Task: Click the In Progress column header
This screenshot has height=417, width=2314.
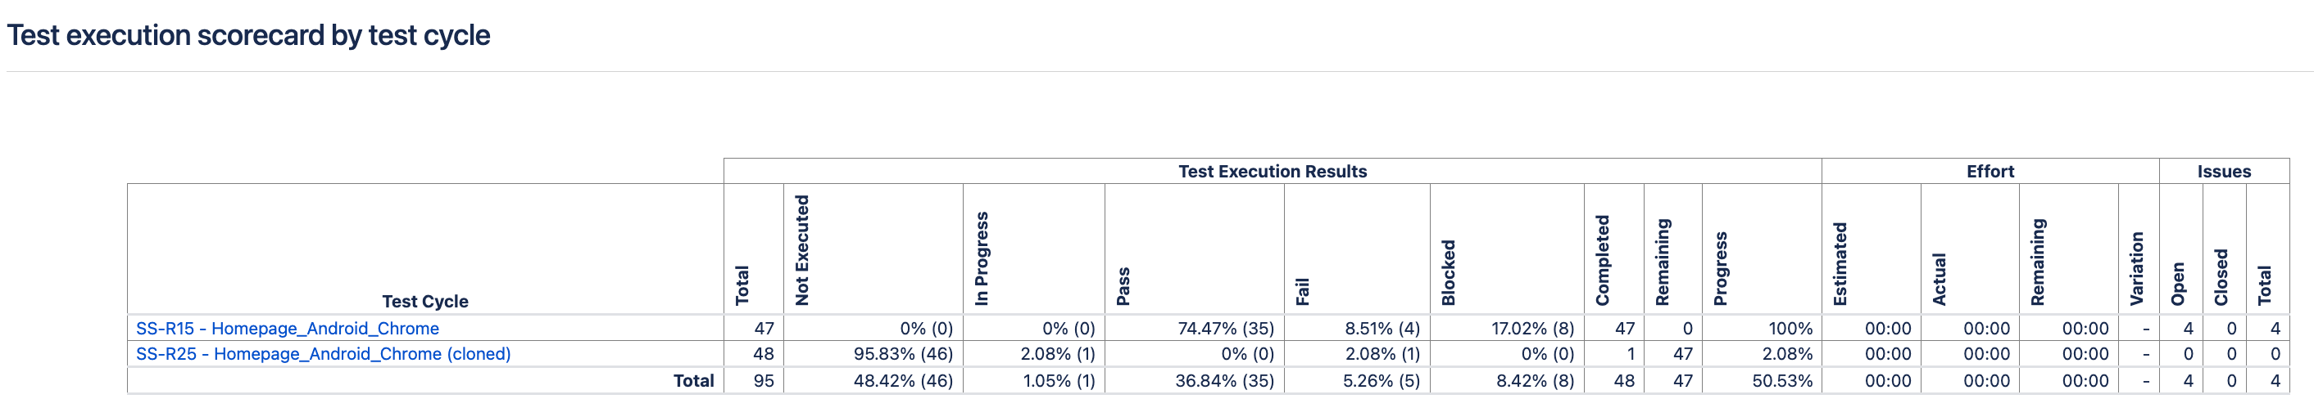Action: (982, 258)
